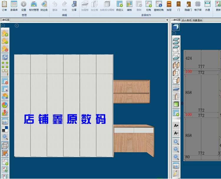This screenshot has width=221, height=179.
Task: Toggle the solid blue 3D cube view
Action: click(176, 27)
